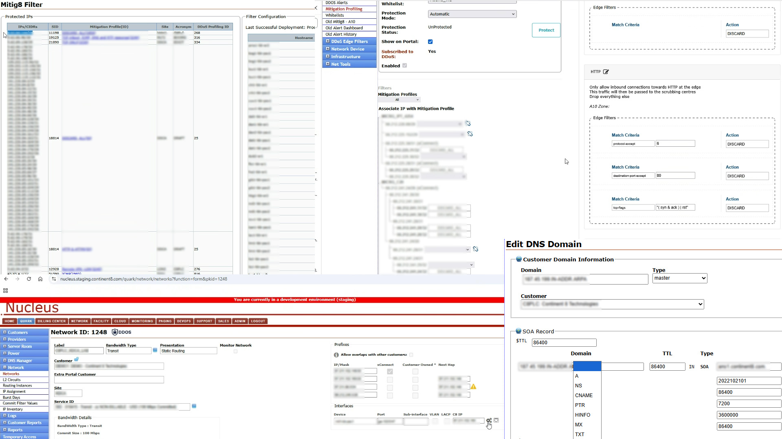Click the DDOS shield lock icon

[115, 332]
